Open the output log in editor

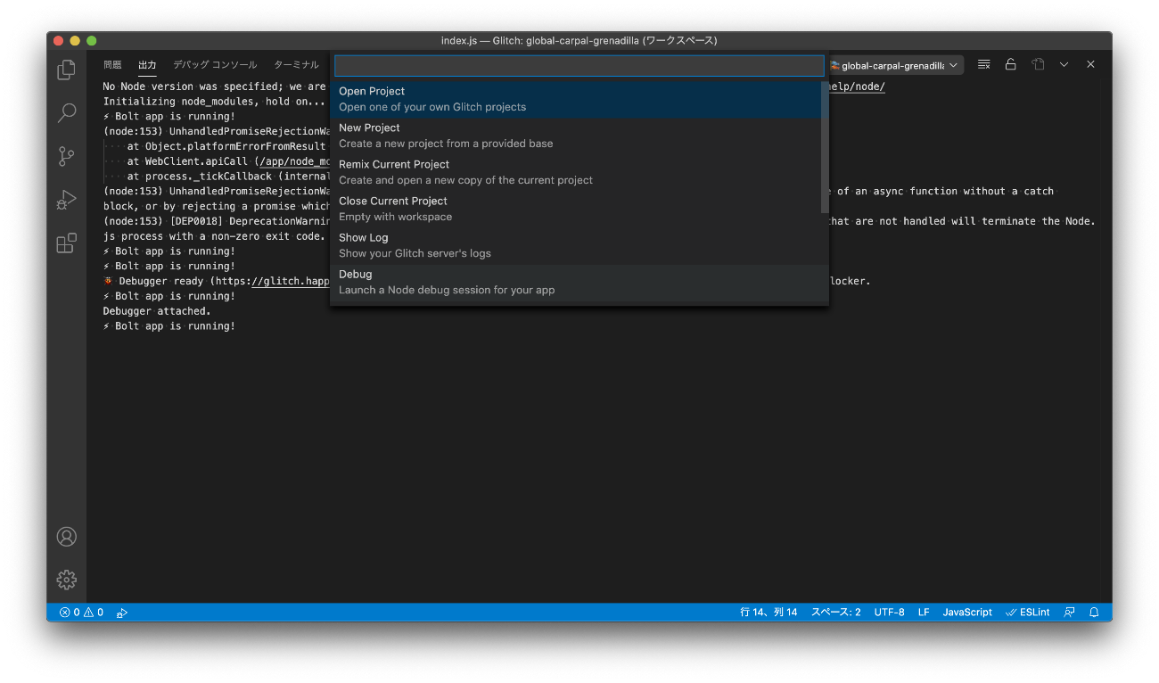(x=1038, y=64)
